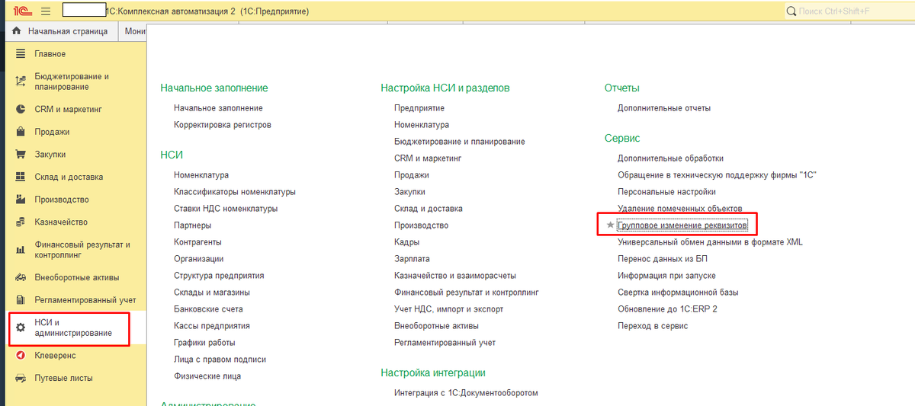915x406 pixels.
Task: Open Ставки НДС номенклатуры link
Action: (x=226, y=209)
